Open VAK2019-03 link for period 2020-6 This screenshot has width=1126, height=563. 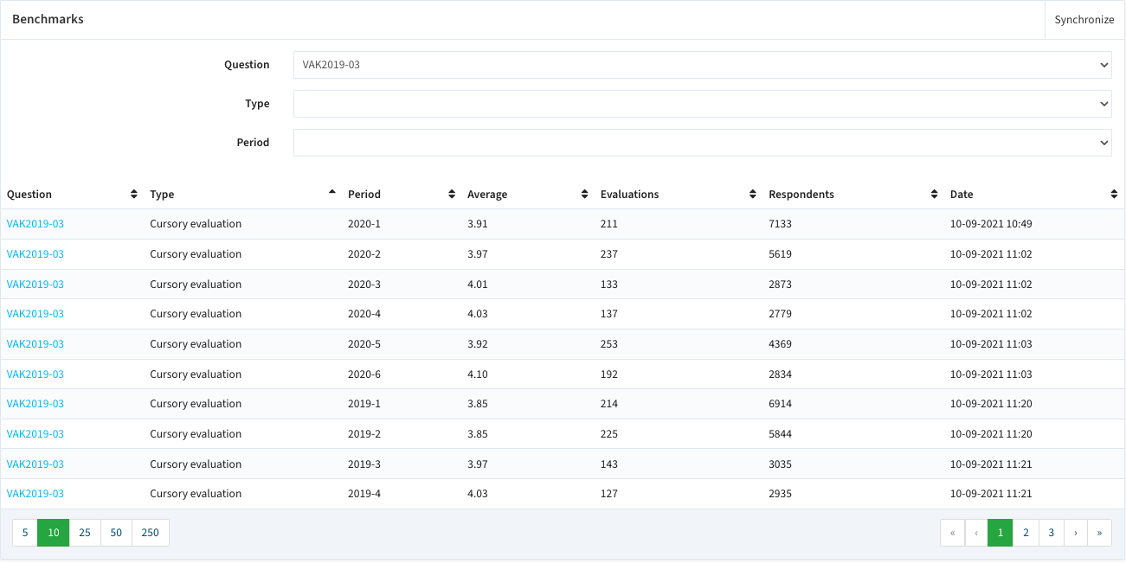click(x=35, y=374)
